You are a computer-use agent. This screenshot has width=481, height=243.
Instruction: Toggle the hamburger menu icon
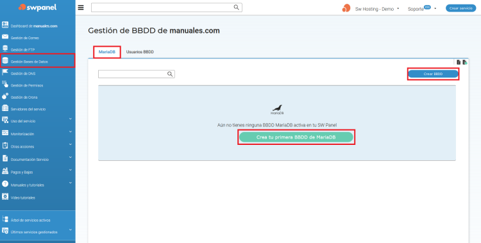81,8
